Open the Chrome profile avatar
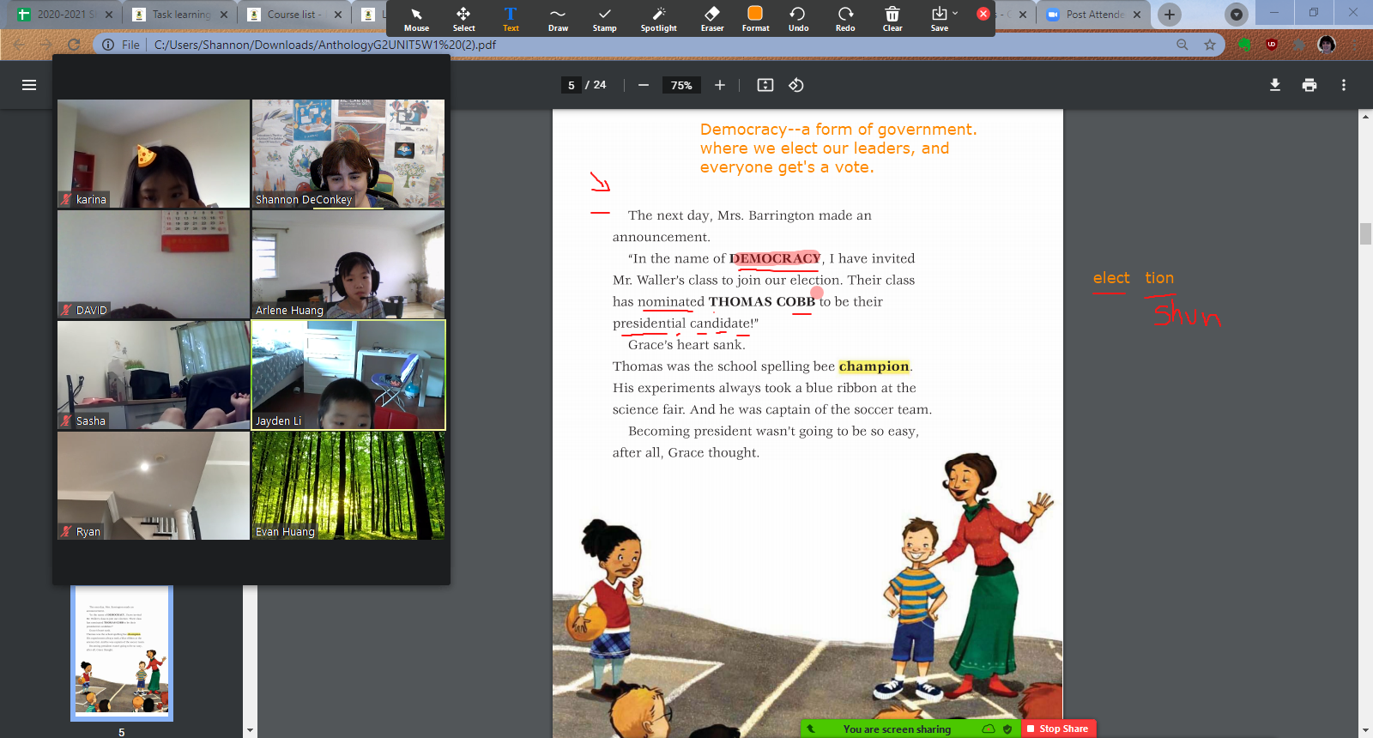1373x738 pixels. pyautogui.click(x=1327, y=45)
